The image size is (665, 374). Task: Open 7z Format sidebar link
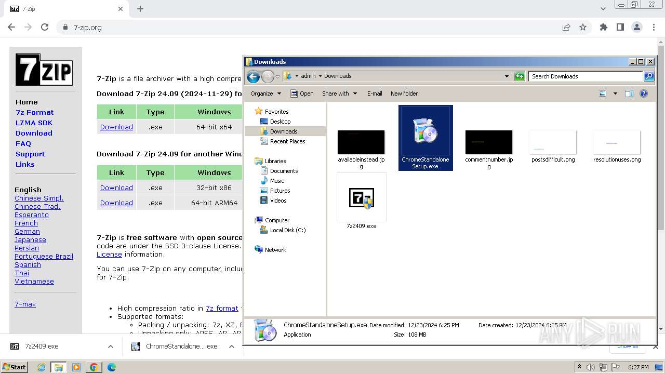point(34,112)
